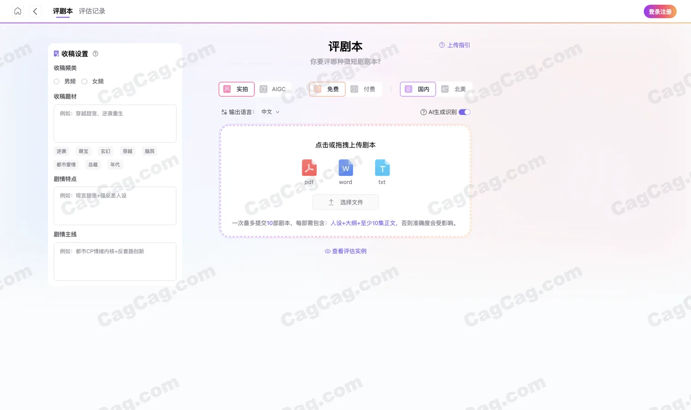
Task: Click the 人设+大纲+至少10集正文 requirement text
Action: point(363,223)
